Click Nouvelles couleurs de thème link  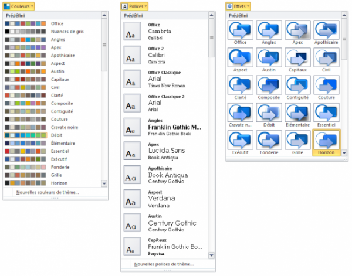[x=48, y=192]
